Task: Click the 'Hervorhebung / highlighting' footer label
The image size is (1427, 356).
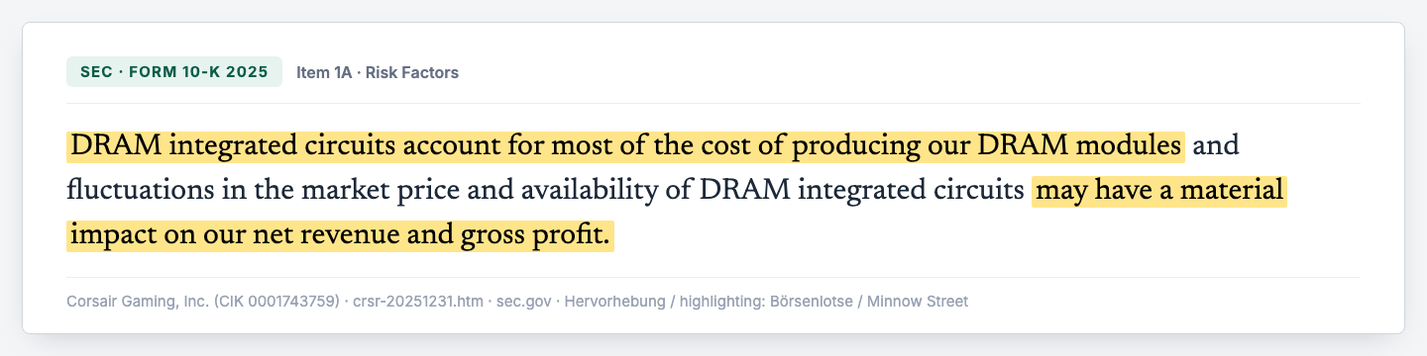Action: pyautogui.click(x=663, y=301)
